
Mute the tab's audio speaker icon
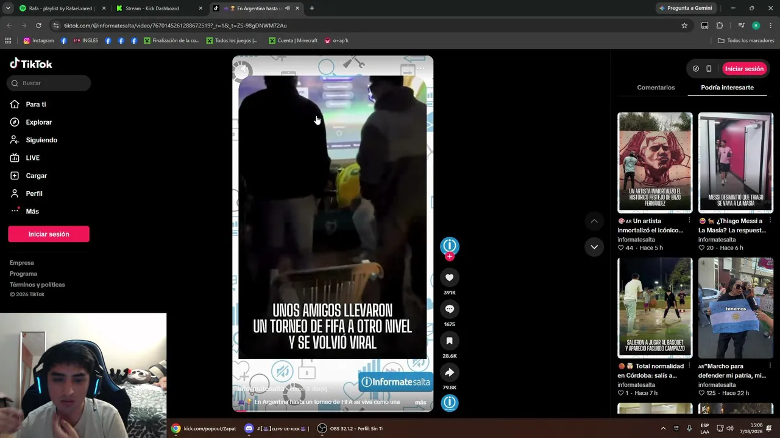[288, 9]
